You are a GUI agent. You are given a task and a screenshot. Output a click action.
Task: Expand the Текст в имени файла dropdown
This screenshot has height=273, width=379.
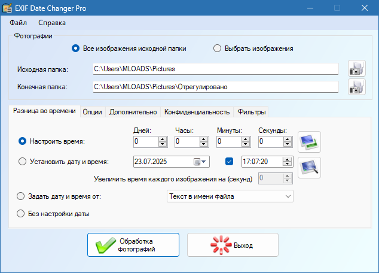pyautogui.click(x=288, y=196)
